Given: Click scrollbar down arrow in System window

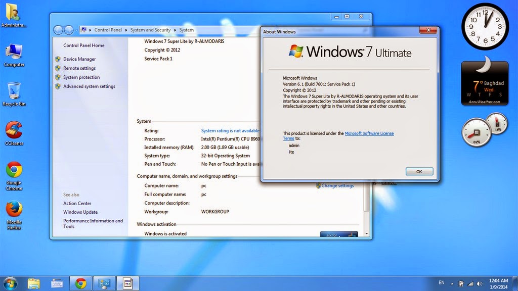Looking at the screenshot, I should 367,233.
